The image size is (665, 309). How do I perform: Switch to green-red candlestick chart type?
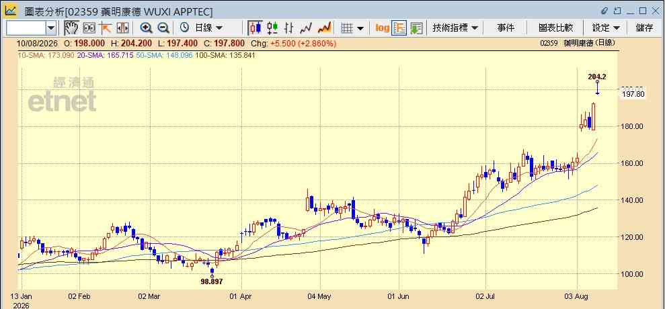click(272, 28)
